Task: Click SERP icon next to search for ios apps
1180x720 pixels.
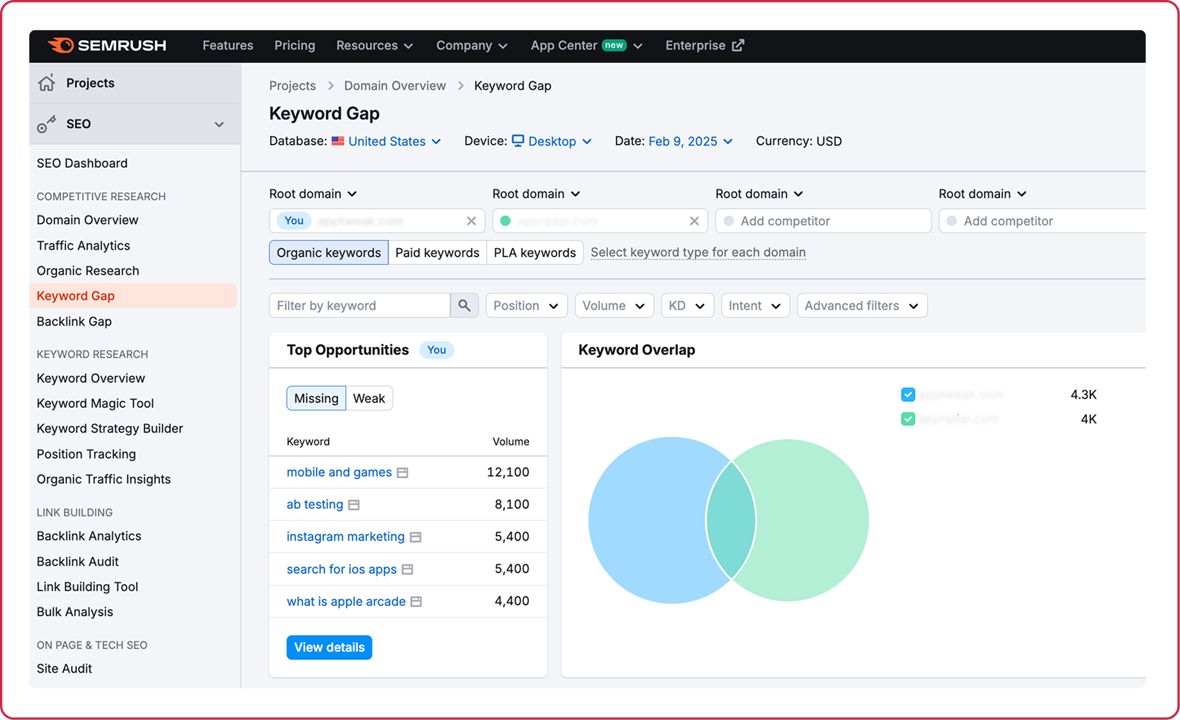Action: point(407,570)
